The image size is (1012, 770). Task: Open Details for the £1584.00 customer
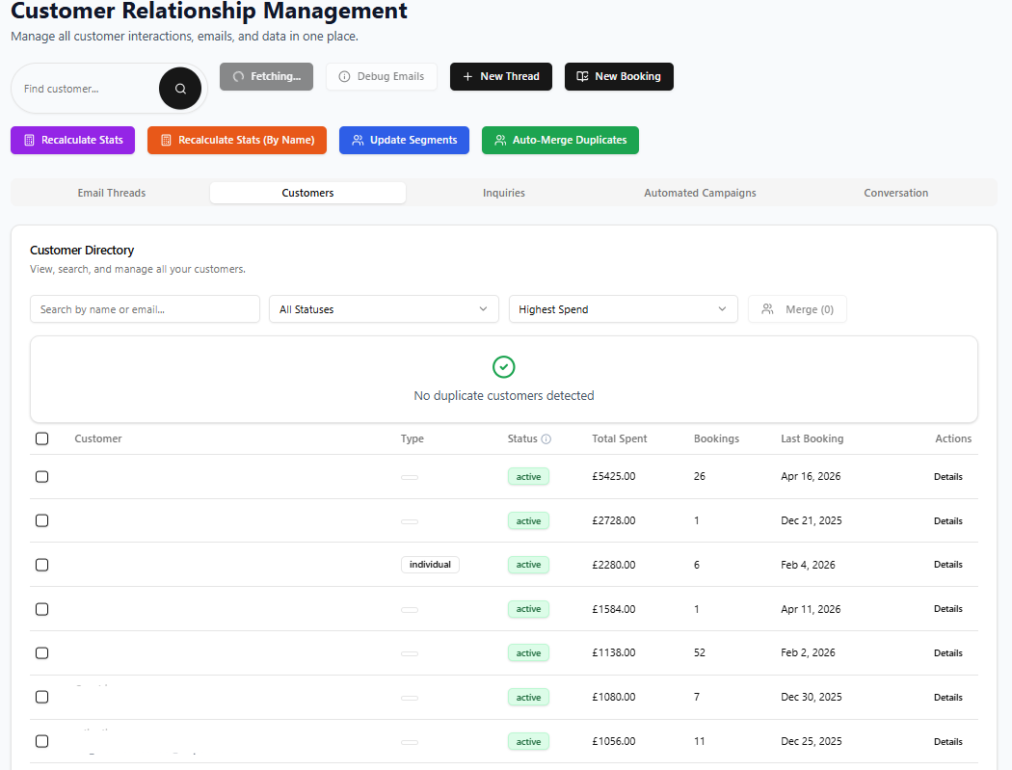point(948,609)
